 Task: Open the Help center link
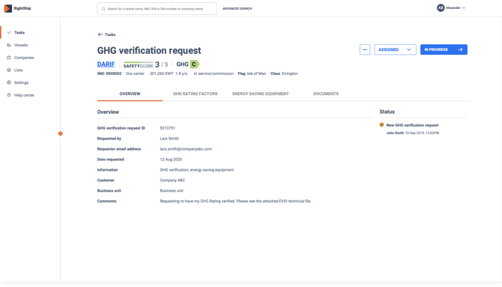coord(24,95)
